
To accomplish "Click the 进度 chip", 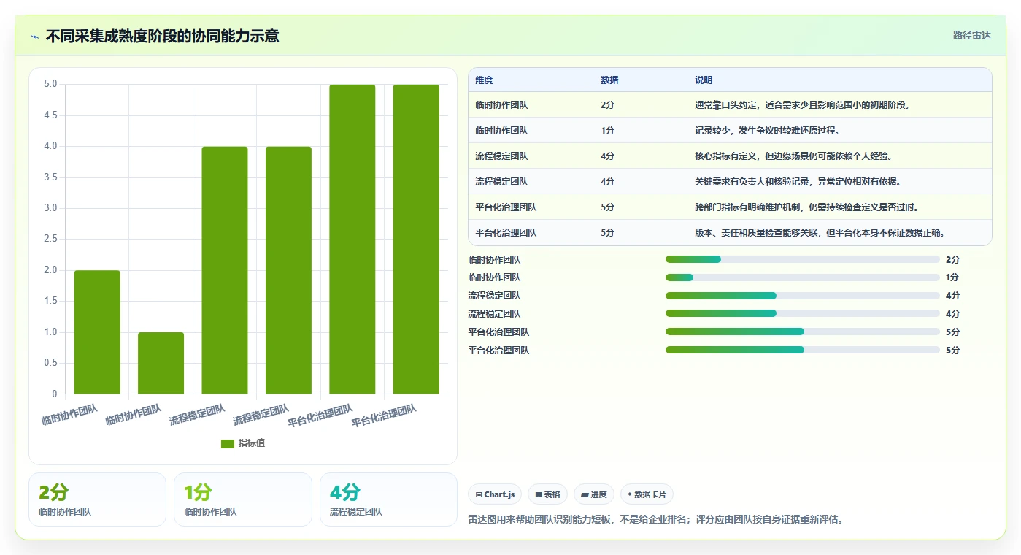I will click(594, 494).
